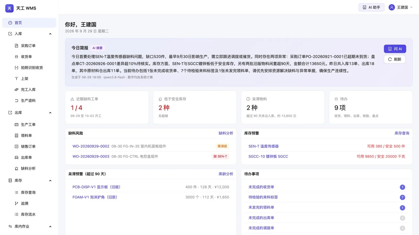Open work order WO-20260929-0002
419x235 pixels.
coord(91,146)
